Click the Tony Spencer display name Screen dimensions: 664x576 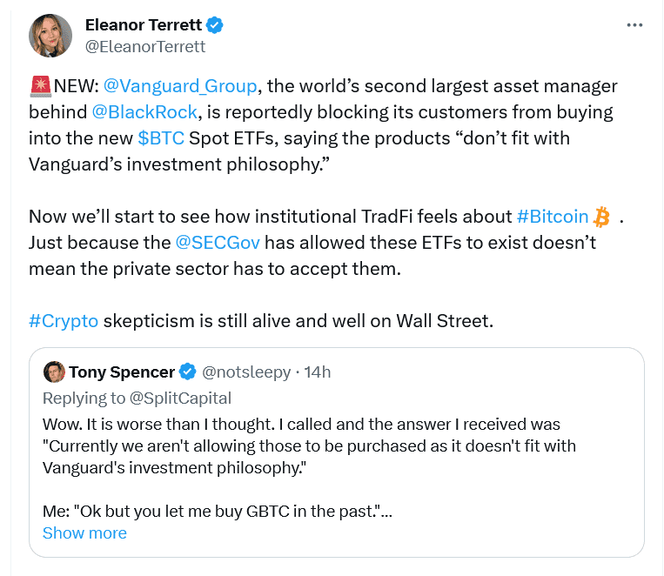[x=124, y=372]
